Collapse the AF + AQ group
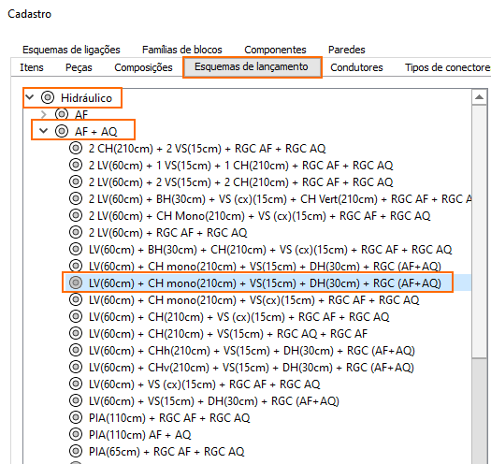The height and width of the screenshot is (464, 491). tap(44, 131)
